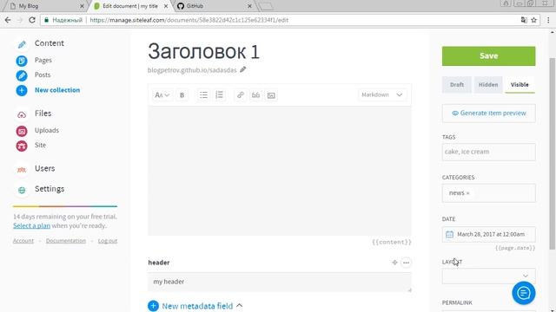Toggle bold formatting in editor toolbar

coord(182,94)
